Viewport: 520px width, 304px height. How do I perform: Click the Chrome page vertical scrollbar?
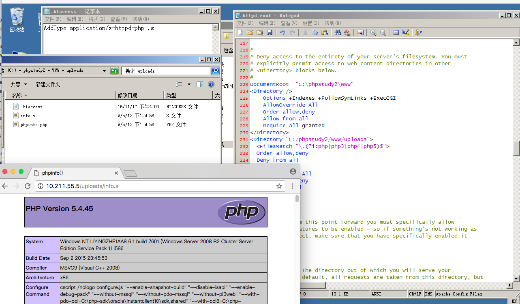297,198
